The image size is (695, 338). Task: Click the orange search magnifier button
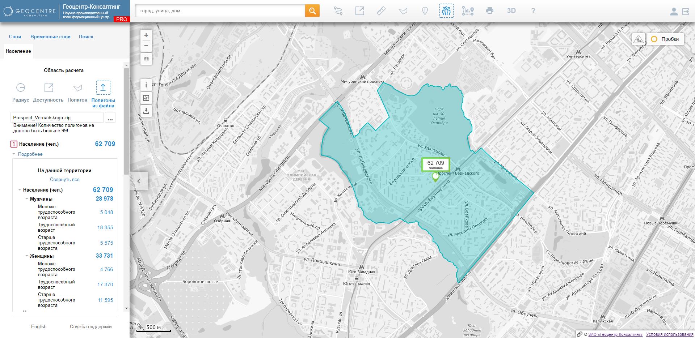pyautogui.click(x=312, y=11)
